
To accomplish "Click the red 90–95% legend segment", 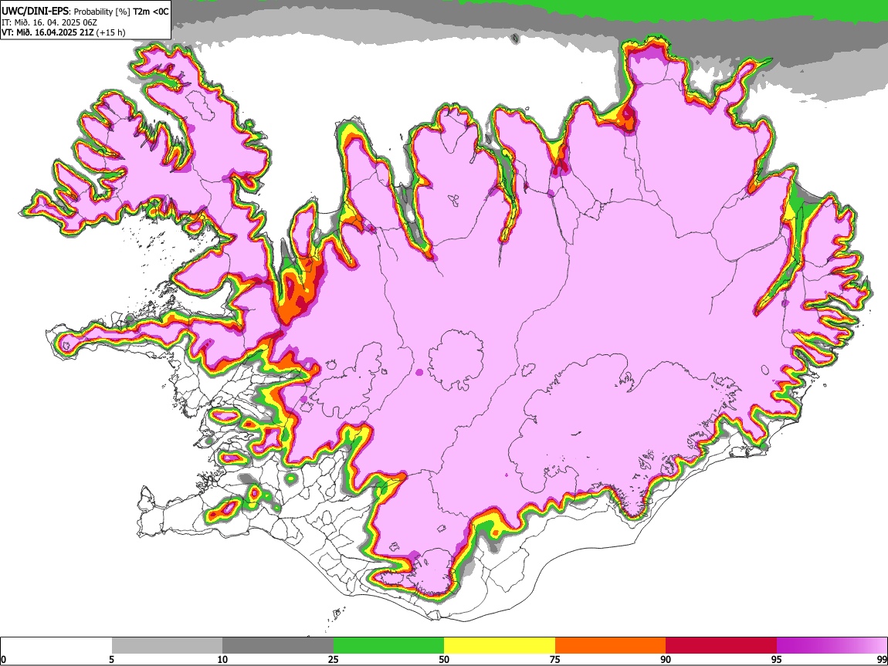I will click(x=721, y=646).
